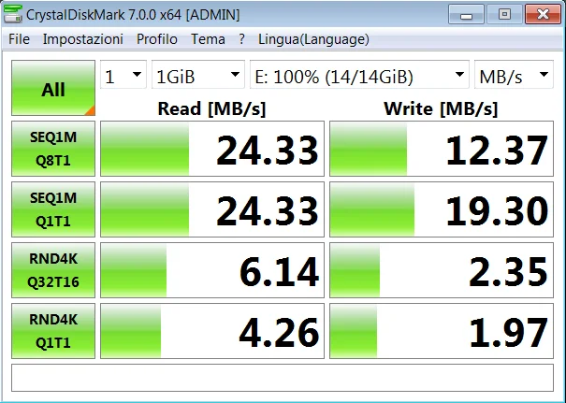Click the RND4K Q32T16 read value 6.14
This screenshot has height=403, width=566.
point(212,270)
